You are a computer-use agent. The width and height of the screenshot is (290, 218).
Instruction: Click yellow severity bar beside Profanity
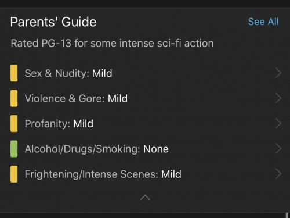(14, 123)
